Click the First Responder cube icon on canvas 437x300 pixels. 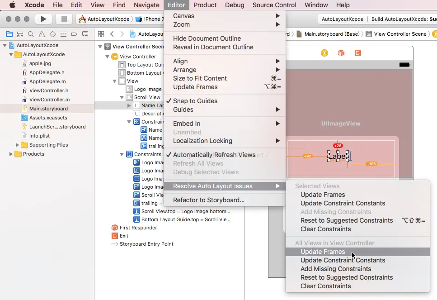[341, 53]
